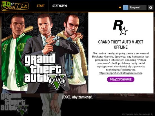Switch to the START tab
This screenshot has height=116, width=155.
coord(41,6)
